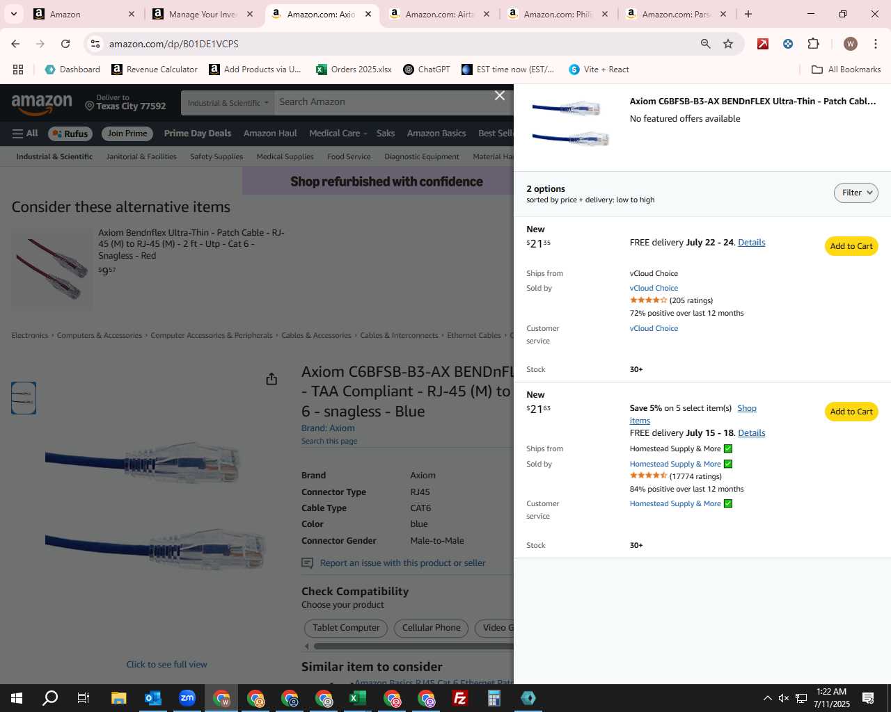Viewport: 891px width, 712px height.
Task: Close the offers side panel with X
Action: pos(500,95)
